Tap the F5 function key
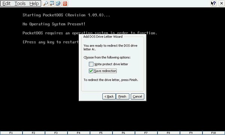Screen dimensions: 225x135 tap(101, 133)
